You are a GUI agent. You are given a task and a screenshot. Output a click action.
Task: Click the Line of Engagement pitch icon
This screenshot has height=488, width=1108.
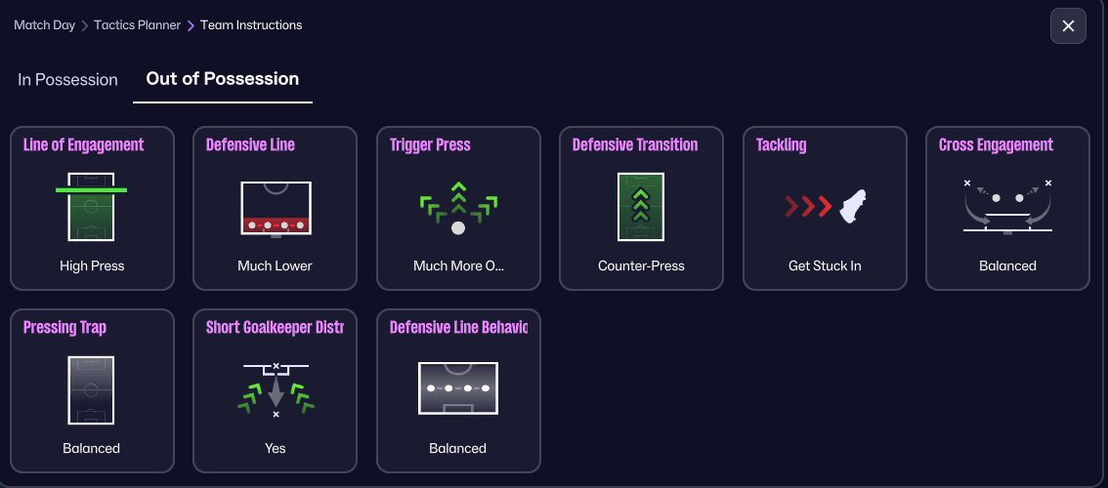point(92,206)
